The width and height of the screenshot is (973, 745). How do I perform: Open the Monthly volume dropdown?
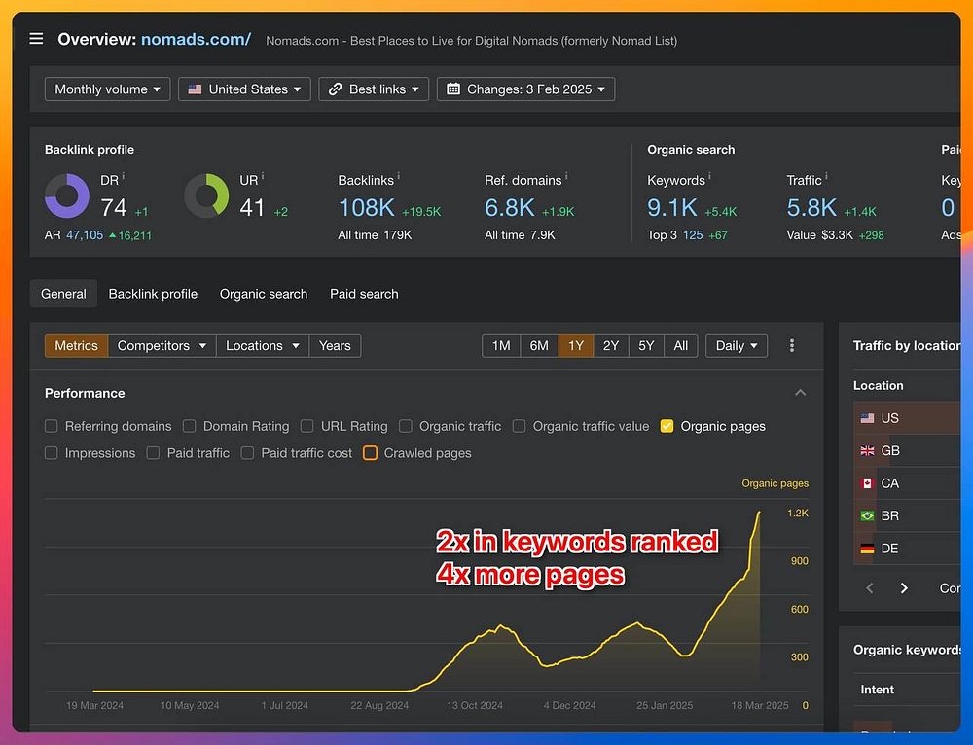pyautogui.click(x=107, y=89)
